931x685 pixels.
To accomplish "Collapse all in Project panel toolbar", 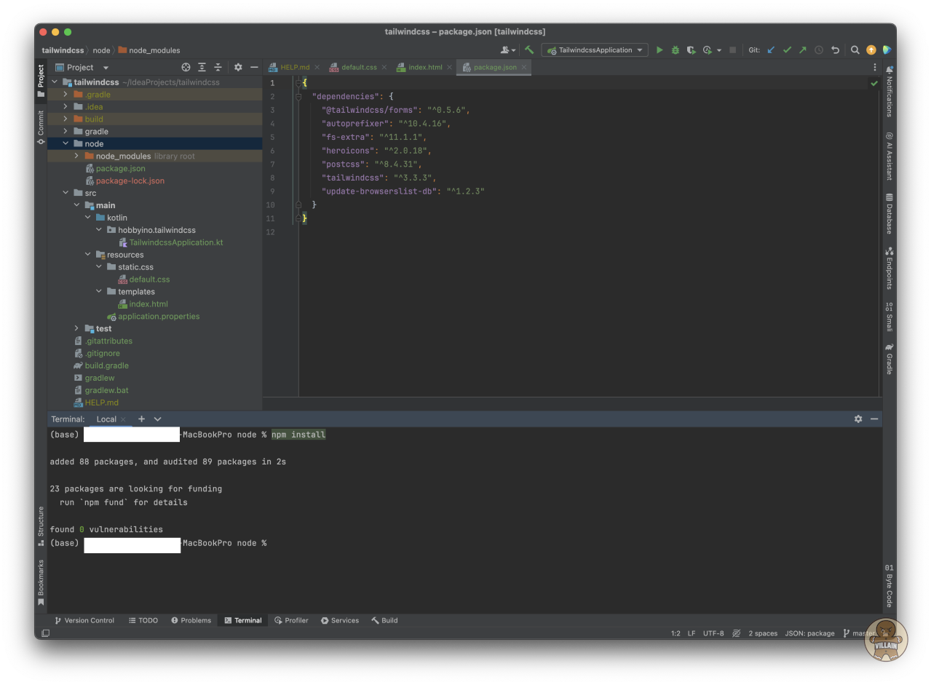I will (218, 67).
